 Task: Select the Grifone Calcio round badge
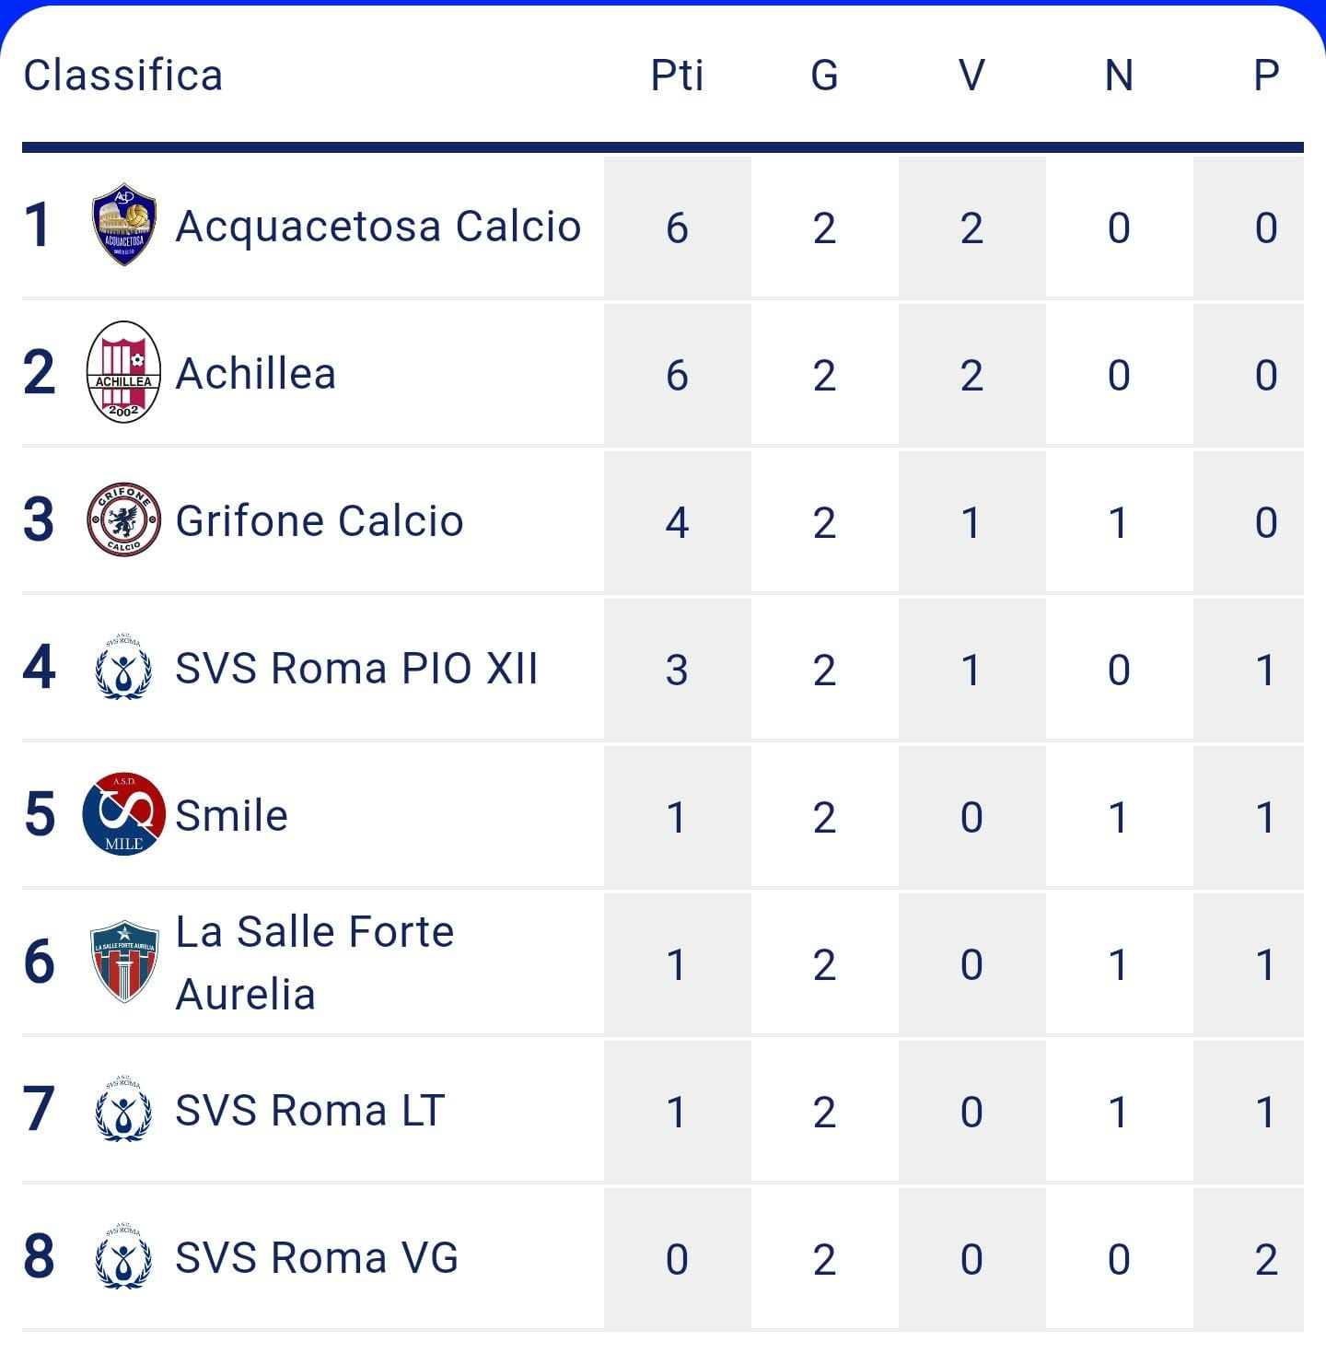[124, 519]
